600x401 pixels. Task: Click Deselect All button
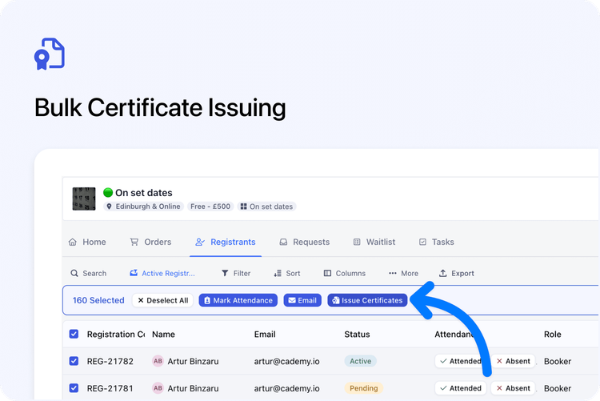click(162, 300)
